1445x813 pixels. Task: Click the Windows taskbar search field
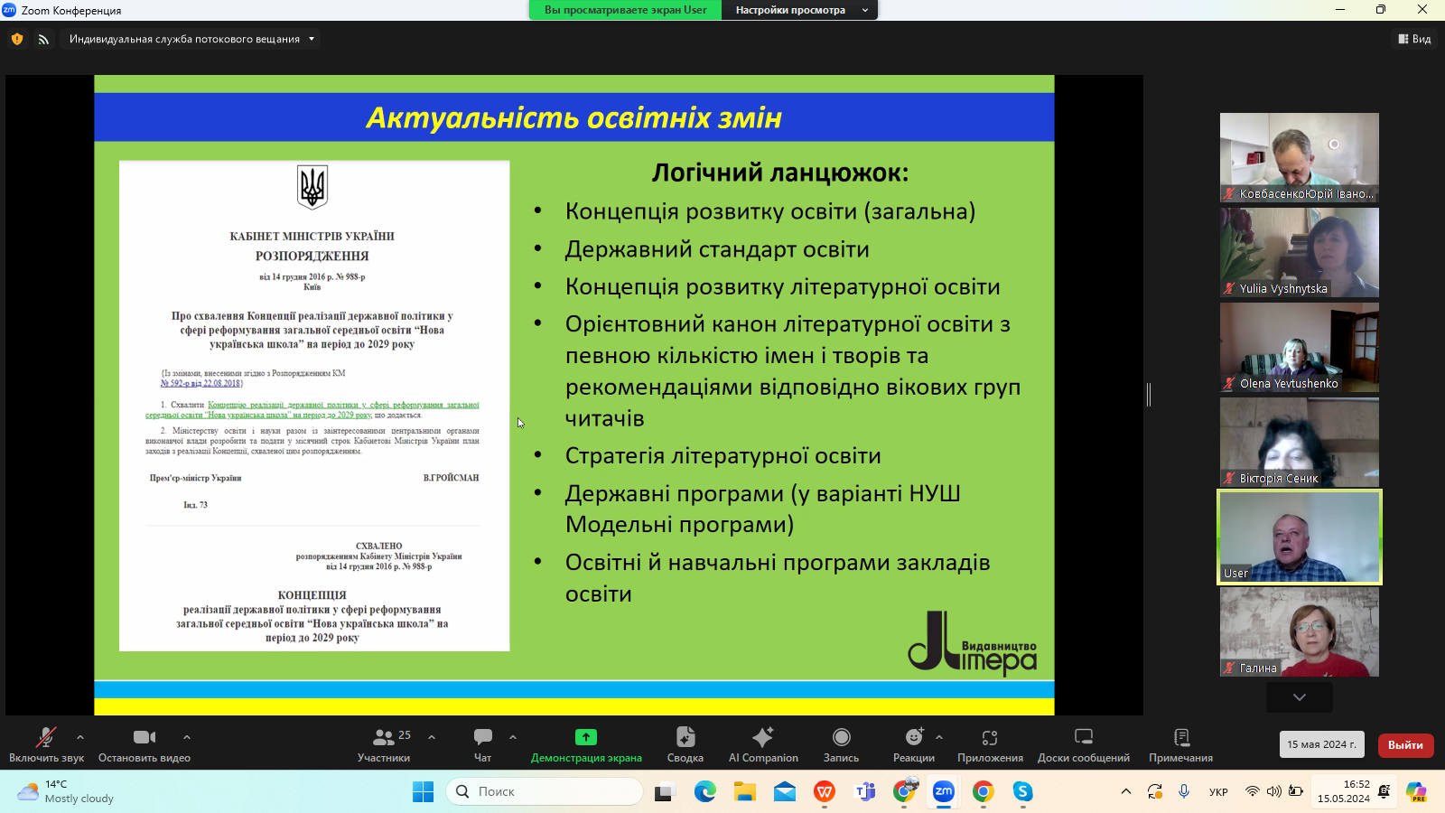545,791
